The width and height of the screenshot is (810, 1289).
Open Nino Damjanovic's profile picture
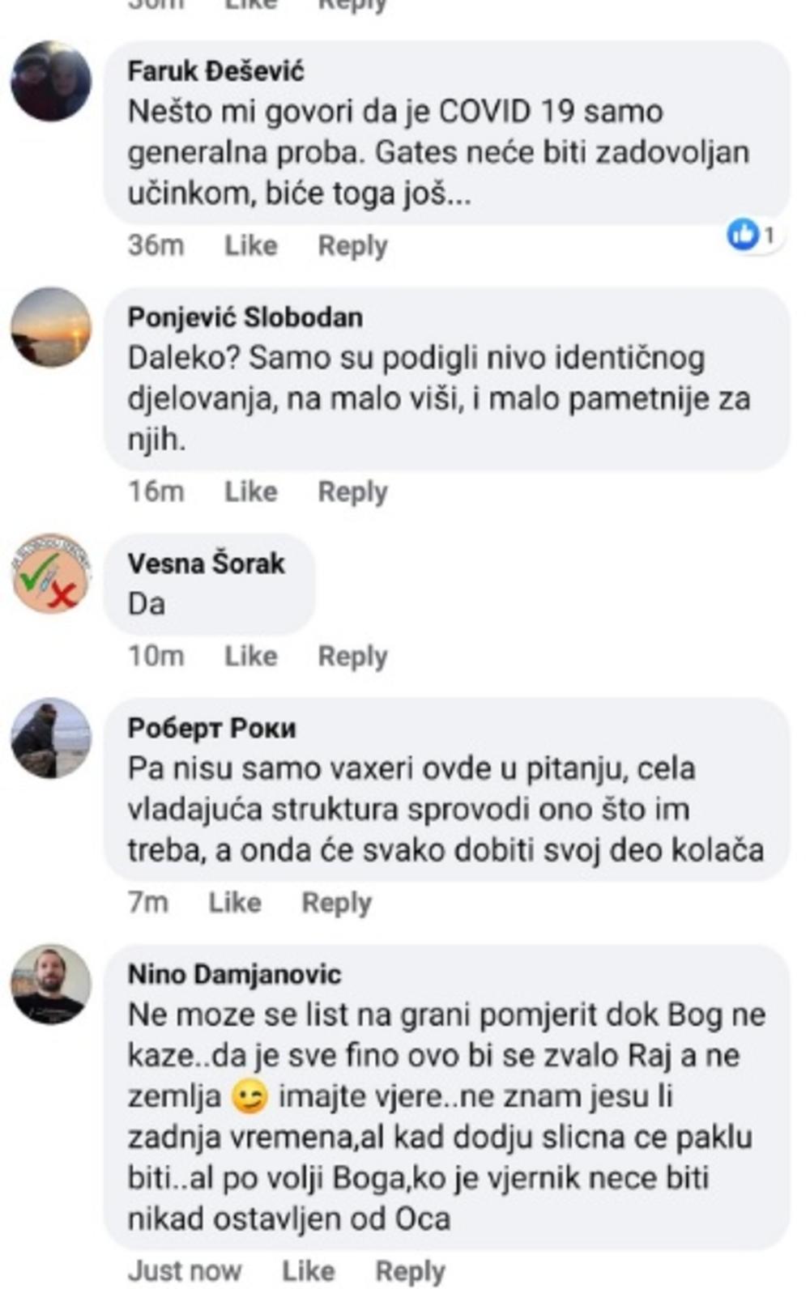[x=51, y=984]
